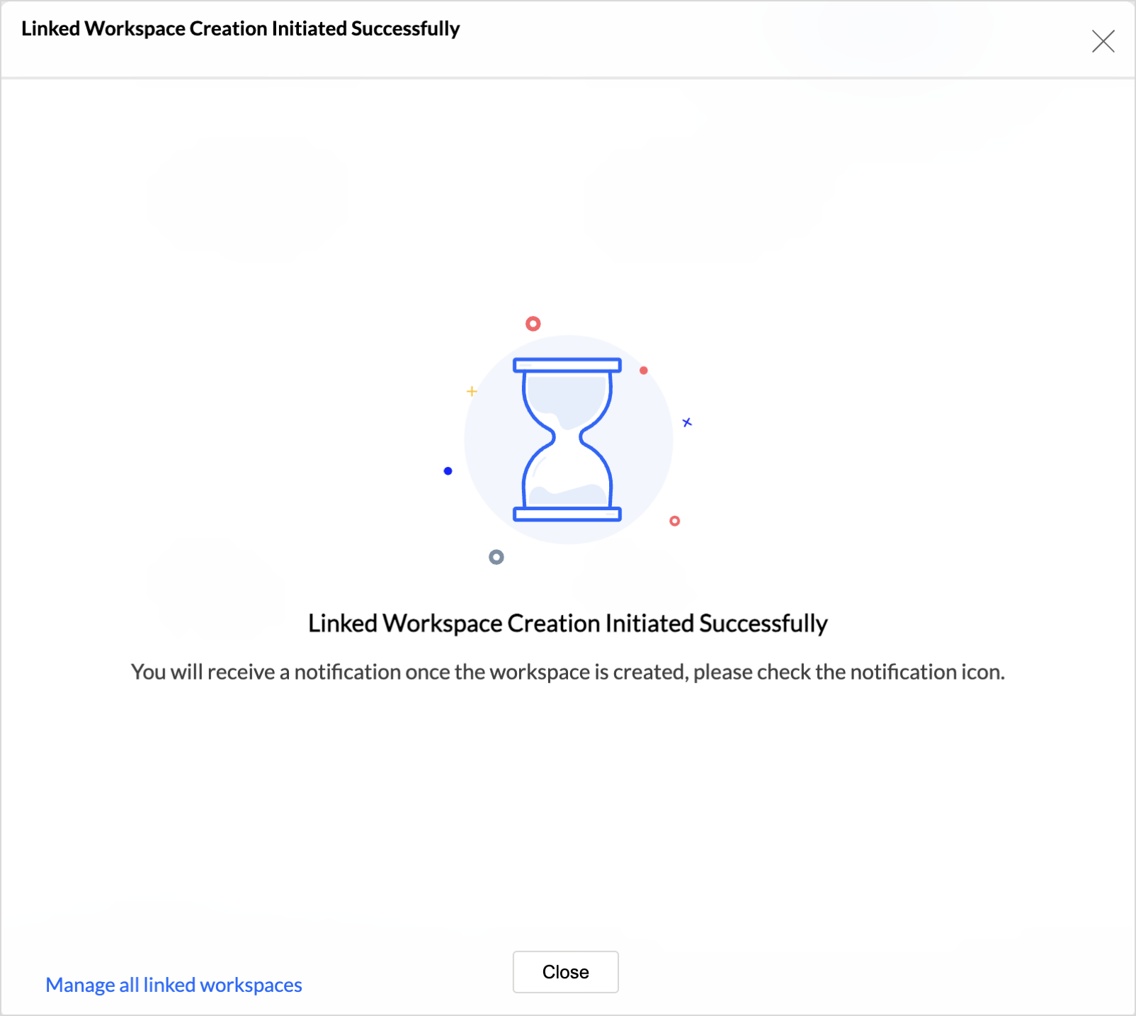Click the red circle above the hourglass
This screenshot has height=1016, width=1136.
(533, 324)
